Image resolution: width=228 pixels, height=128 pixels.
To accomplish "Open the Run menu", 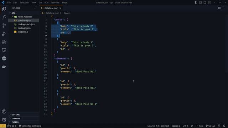I will click(46, 2).
